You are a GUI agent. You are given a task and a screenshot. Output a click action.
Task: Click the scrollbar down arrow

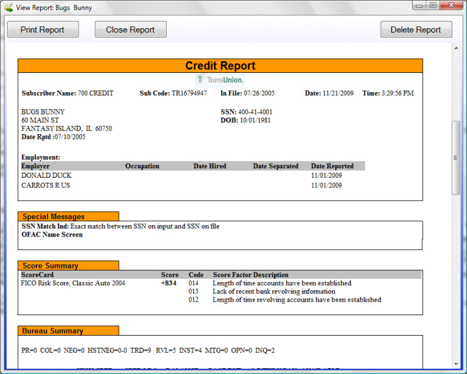456,362
